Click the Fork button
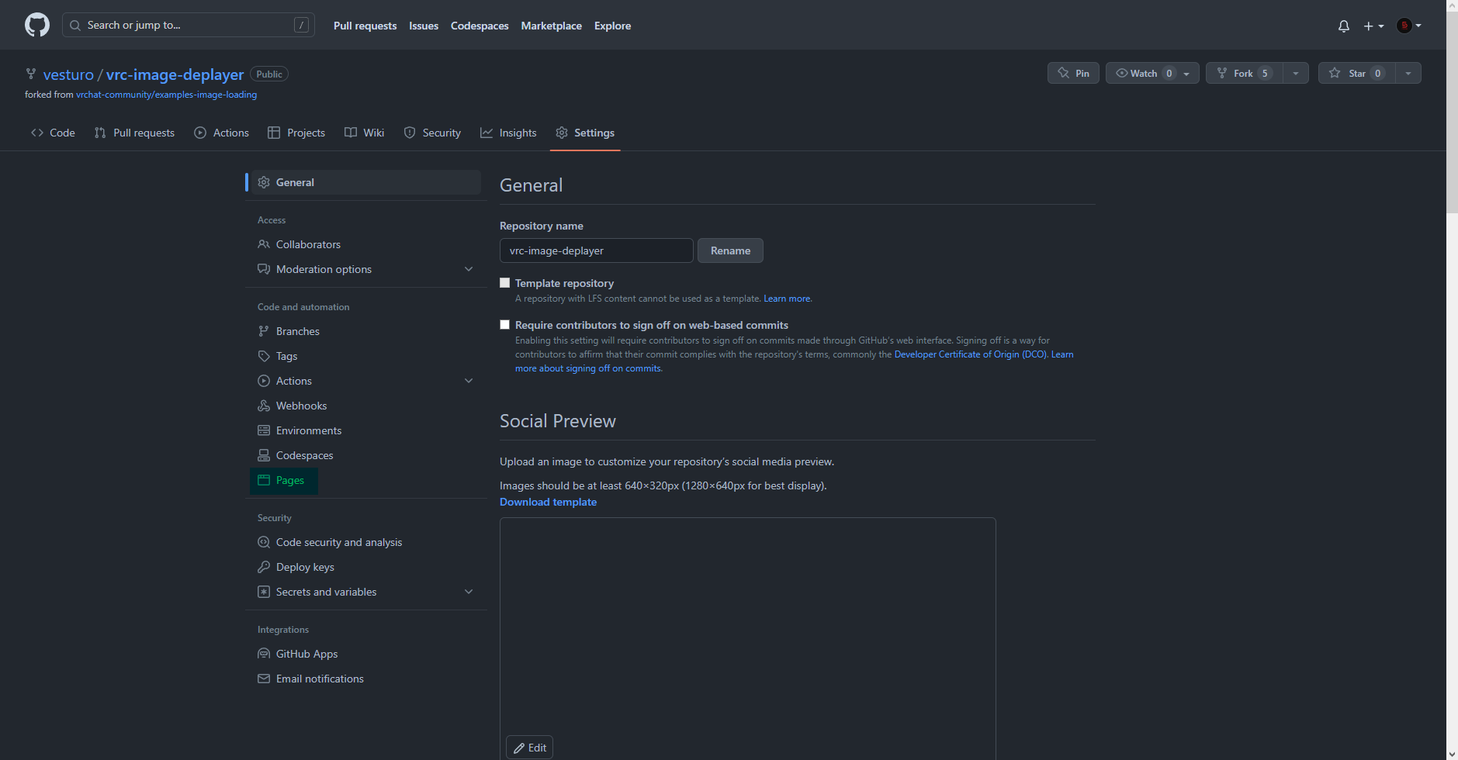The image size is (1458, 760). point(1244,73)
